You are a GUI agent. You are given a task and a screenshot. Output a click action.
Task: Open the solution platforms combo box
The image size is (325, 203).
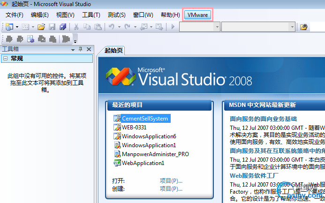click(258, 27)
